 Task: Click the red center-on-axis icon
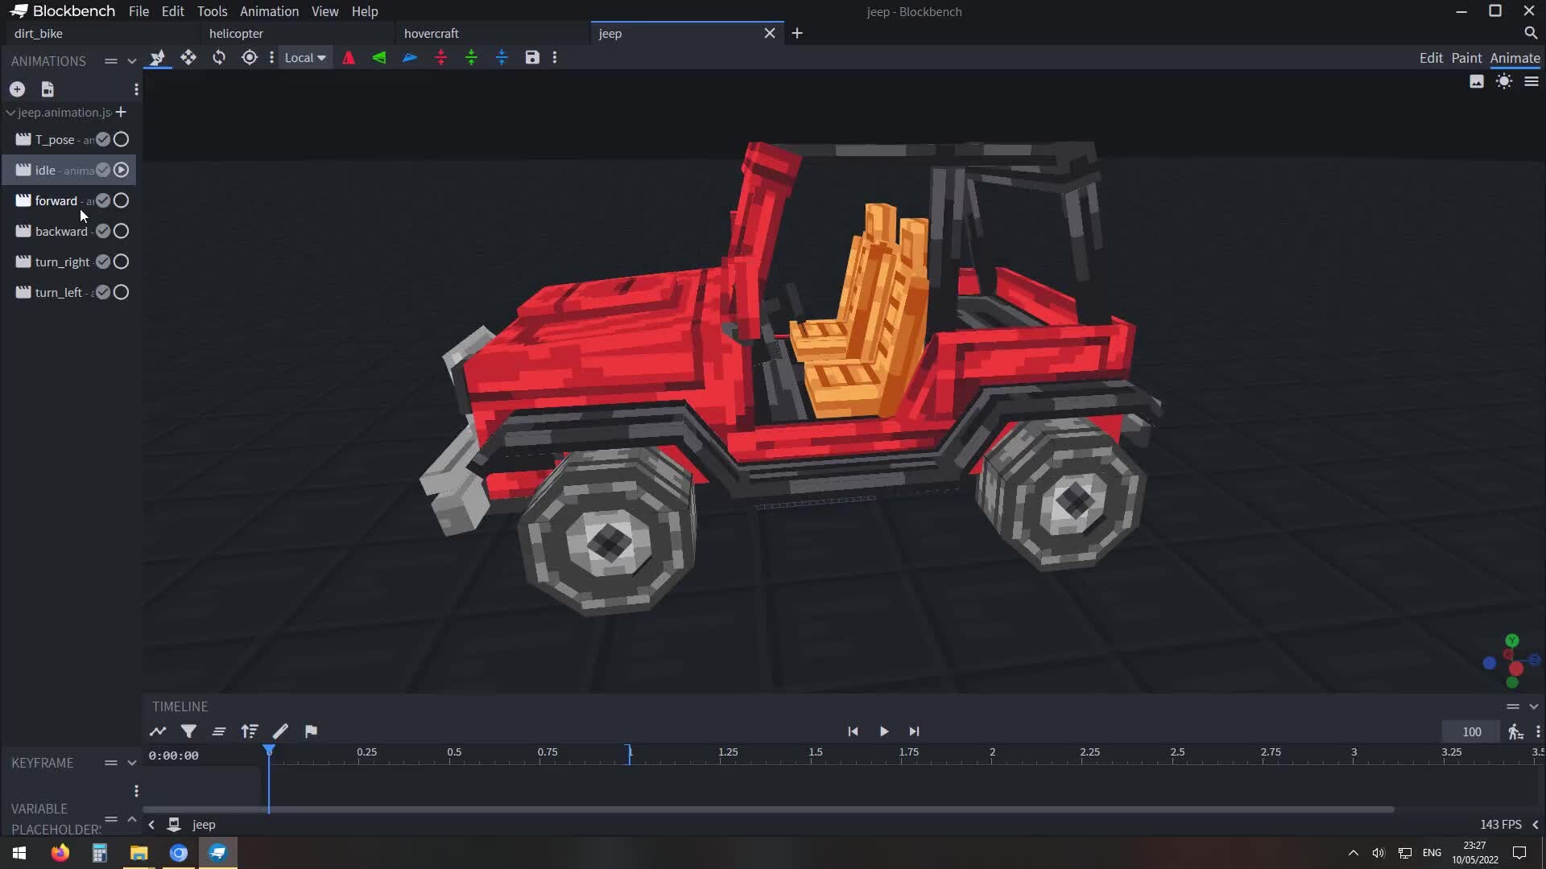pyautogui.click(x=440, y=57)
